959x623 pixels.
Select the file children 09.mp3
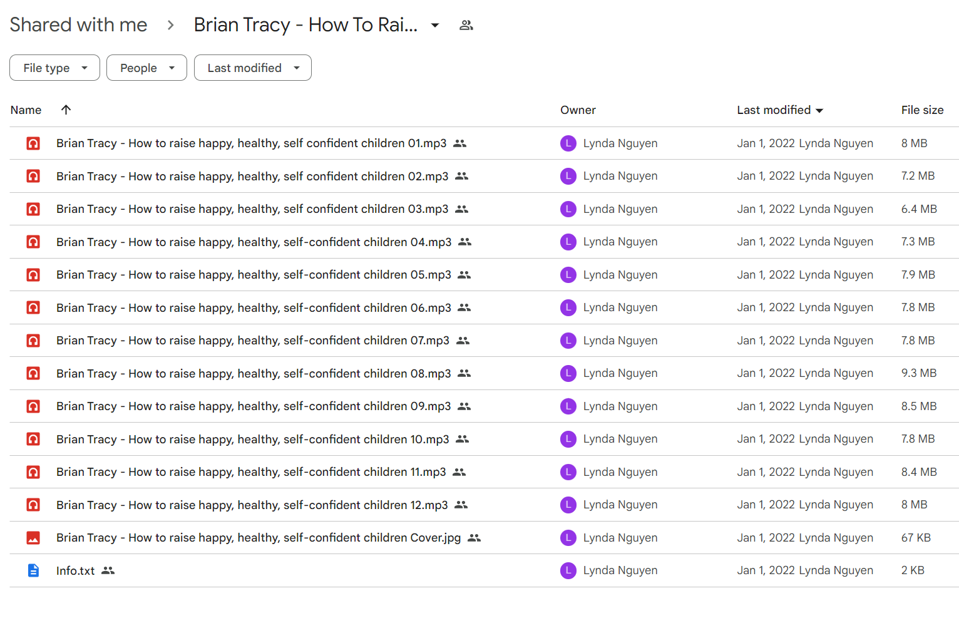tap(254, 406)
